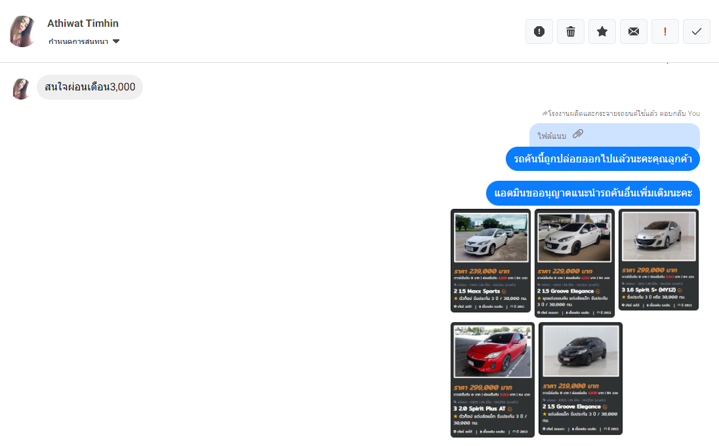Screen dimensions: 719x446
Task: Open 229,000 baht Groove Elegance car image
Action: [575, 263]
